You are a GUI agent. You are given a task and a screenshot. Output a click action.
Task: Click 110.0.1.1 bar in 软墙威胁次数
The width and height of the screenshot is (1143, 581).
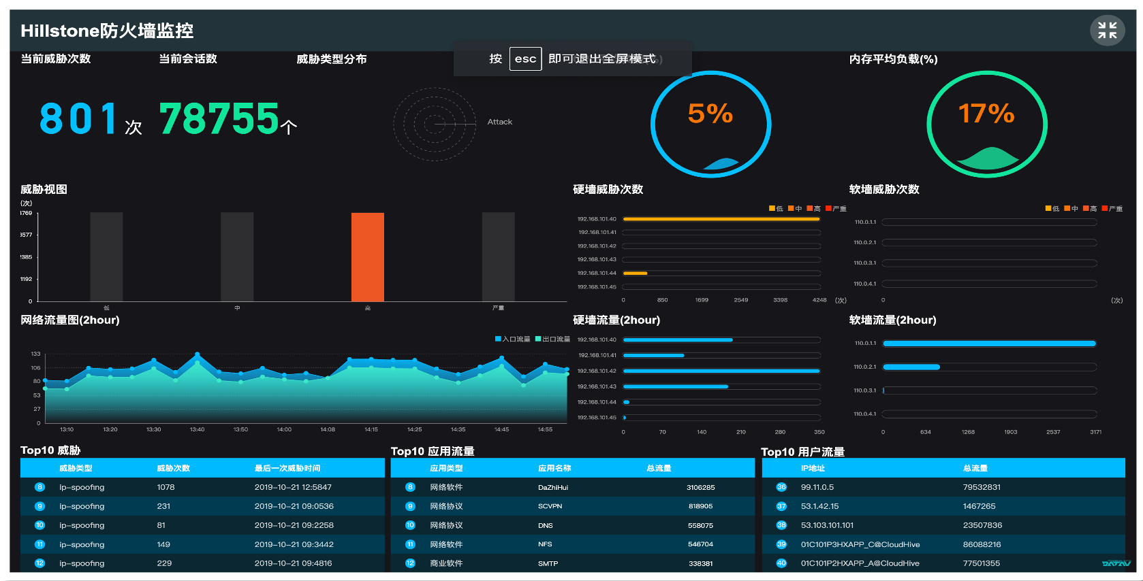[990, 222]
